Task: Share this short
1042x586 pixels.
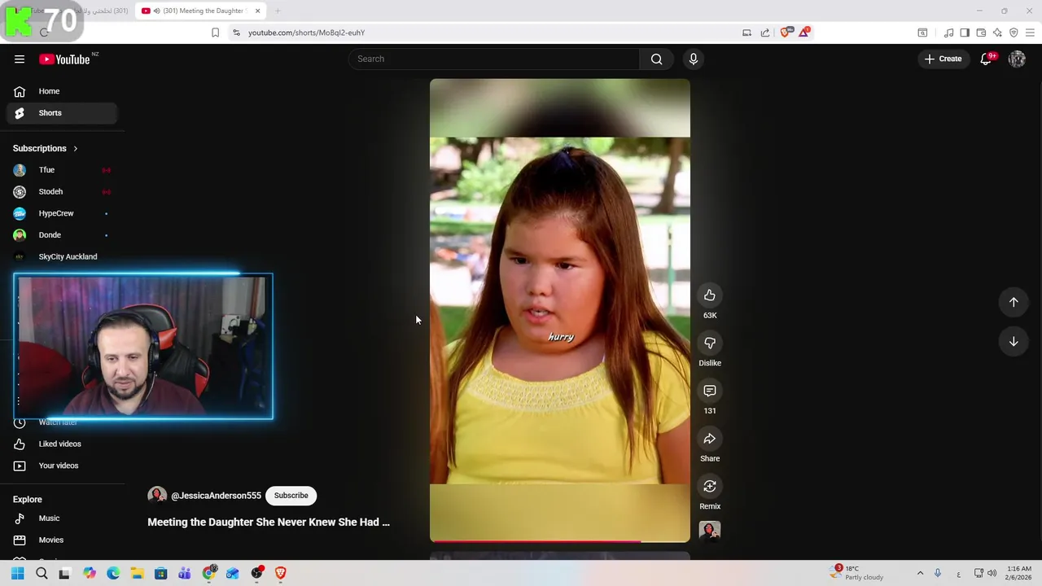Action: [x=710, y=439]
